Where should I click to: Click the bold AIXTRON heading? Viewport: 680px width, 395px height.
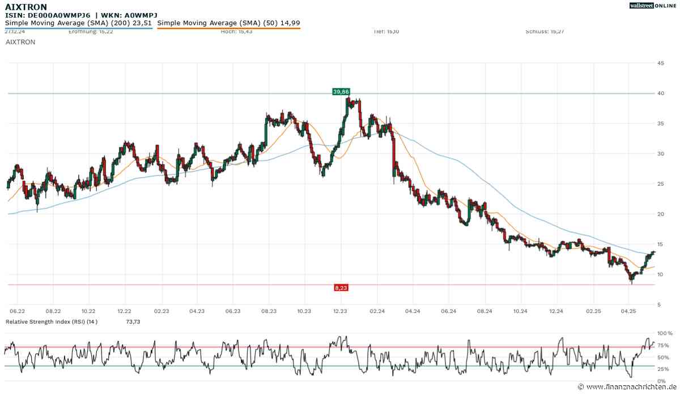[26, 7]
